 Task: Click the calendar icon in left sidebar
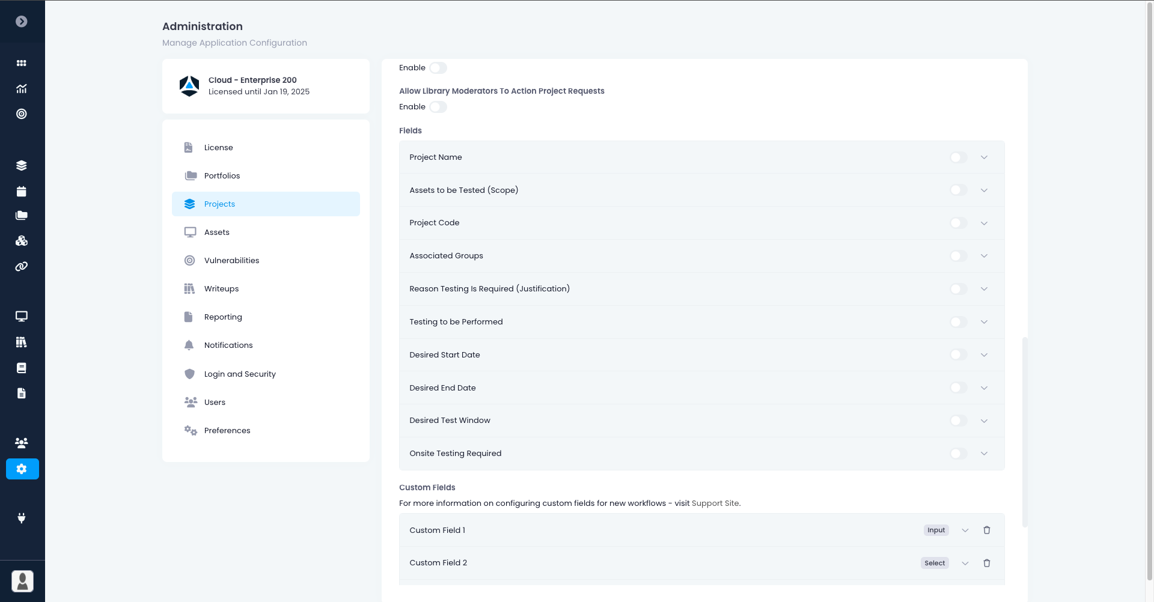[x=22, y=192]
